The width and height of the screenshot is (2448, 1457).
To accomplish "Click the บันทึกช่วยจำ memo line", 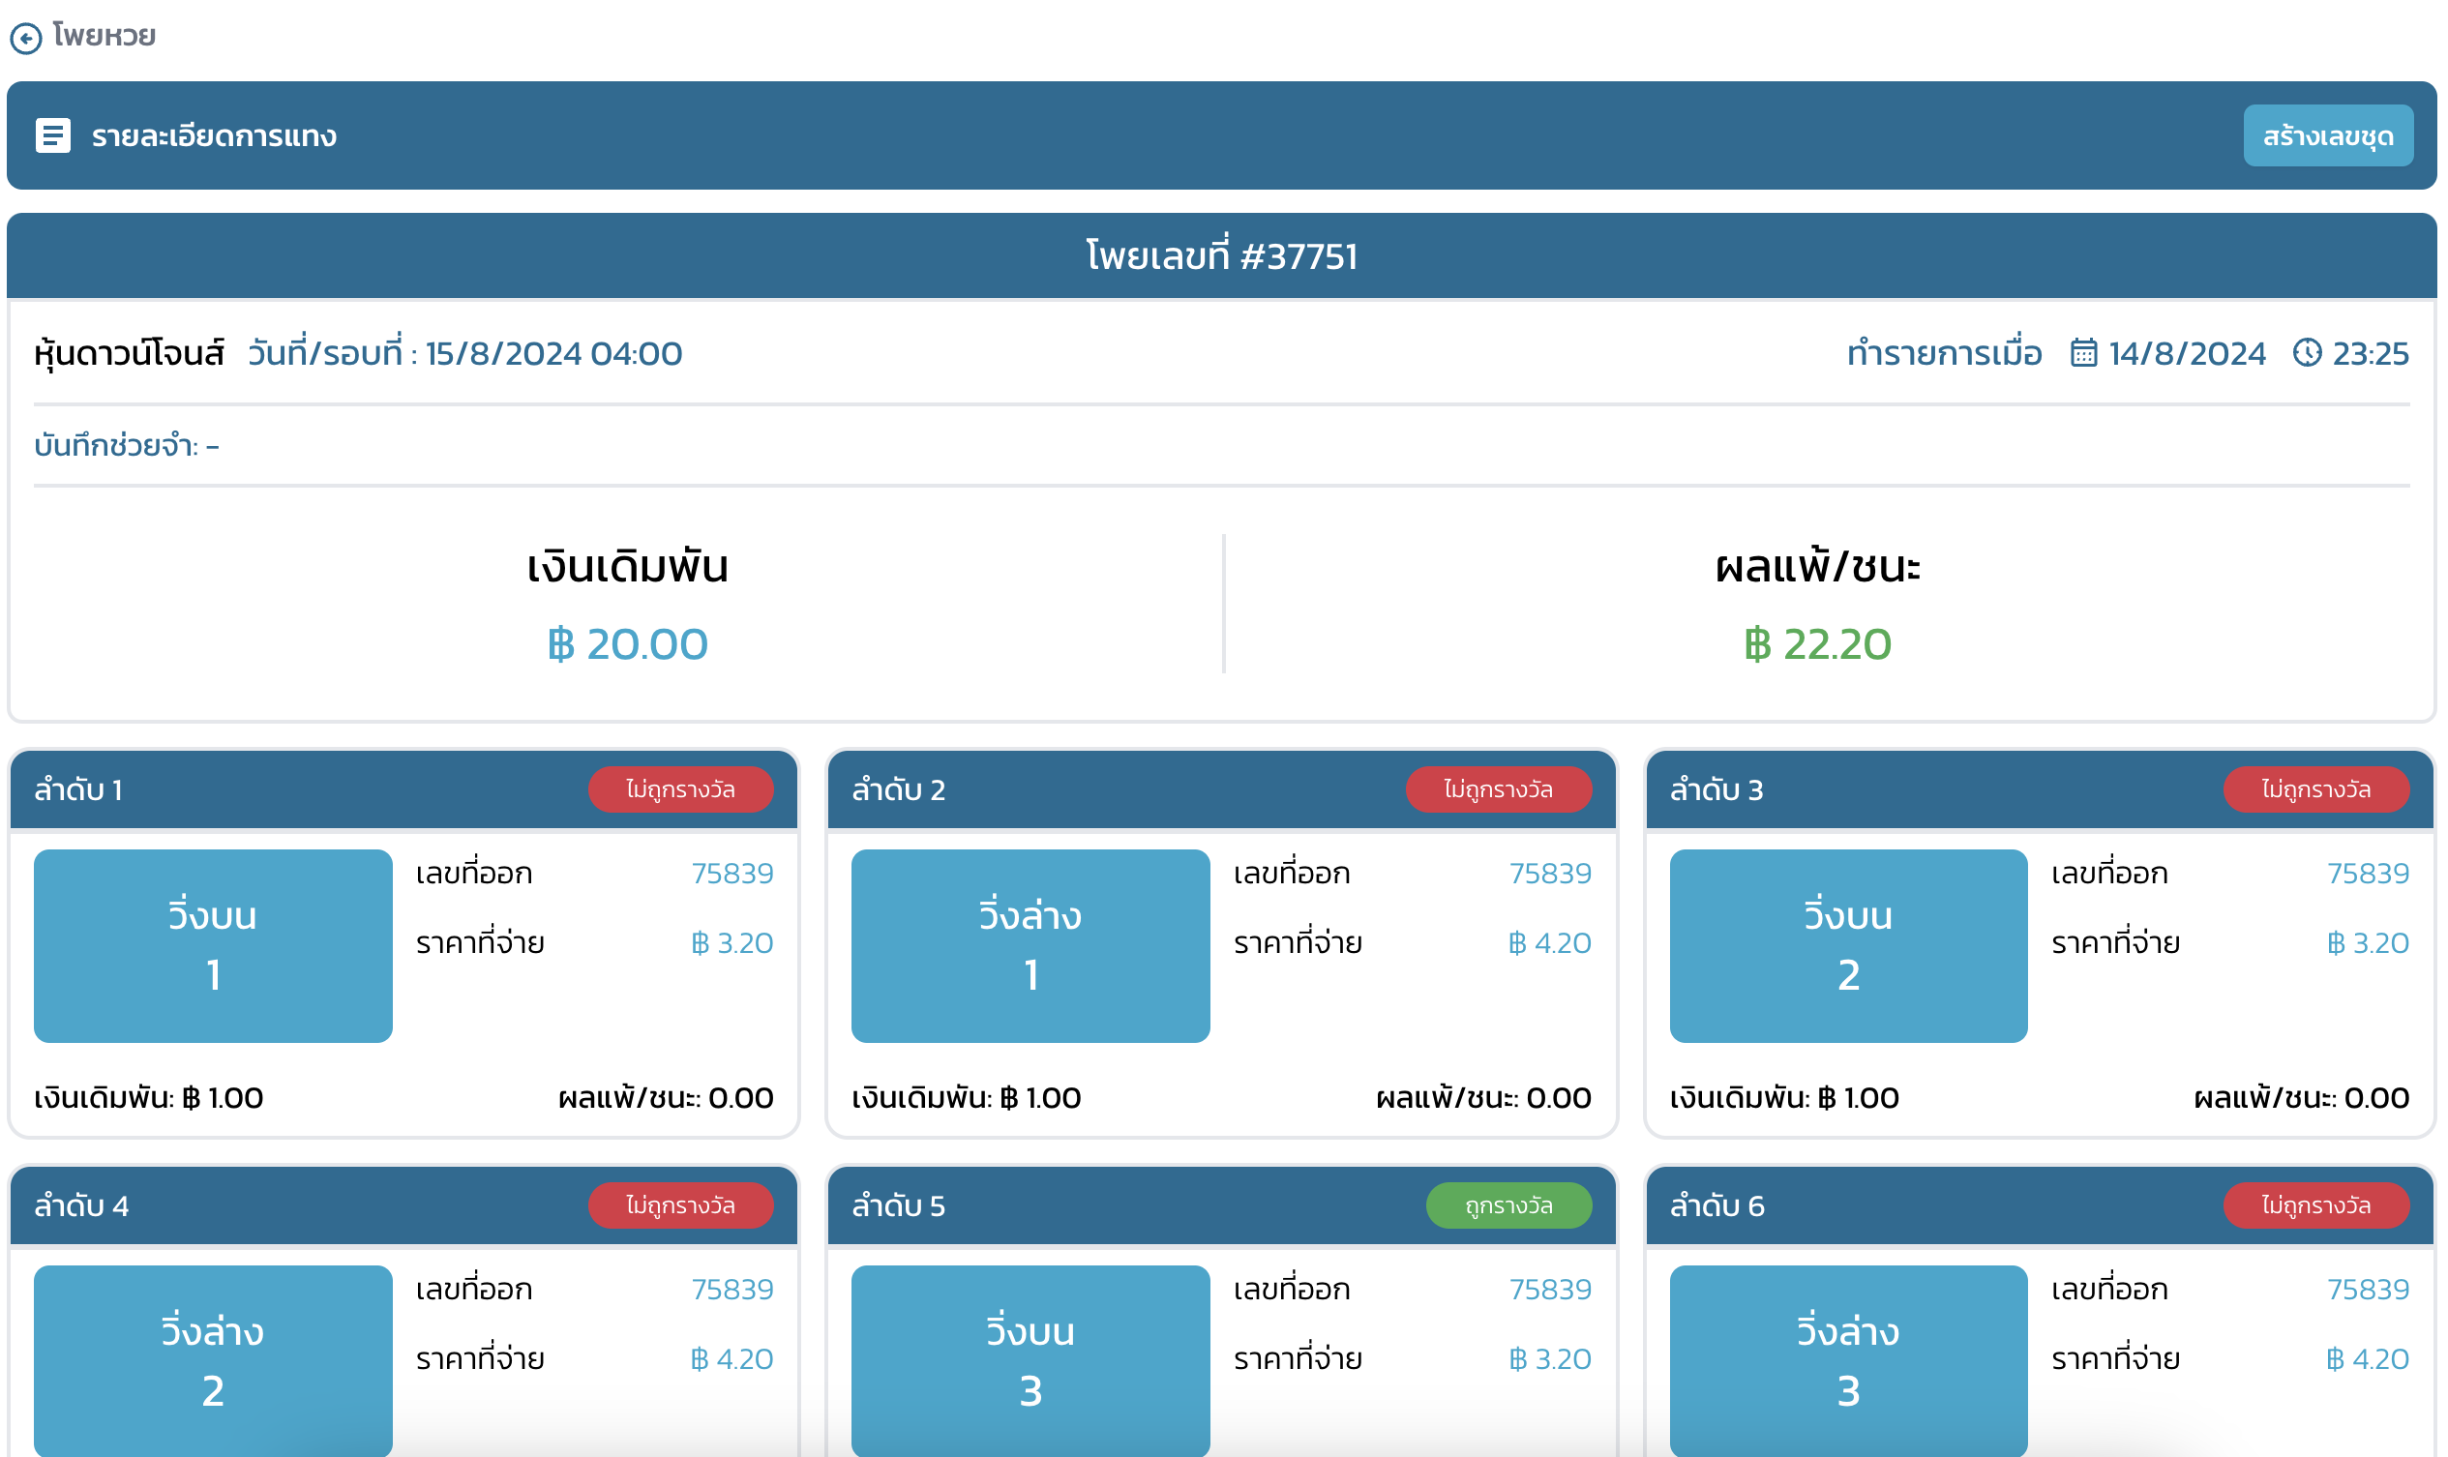I will 127,446.
